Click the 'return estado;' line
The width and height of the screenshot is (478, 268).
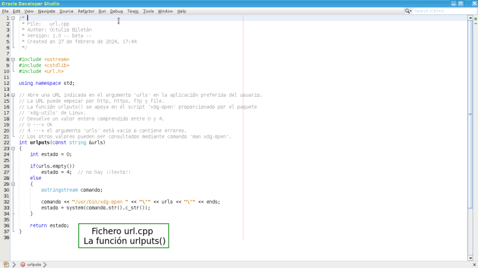coord(50,226)
